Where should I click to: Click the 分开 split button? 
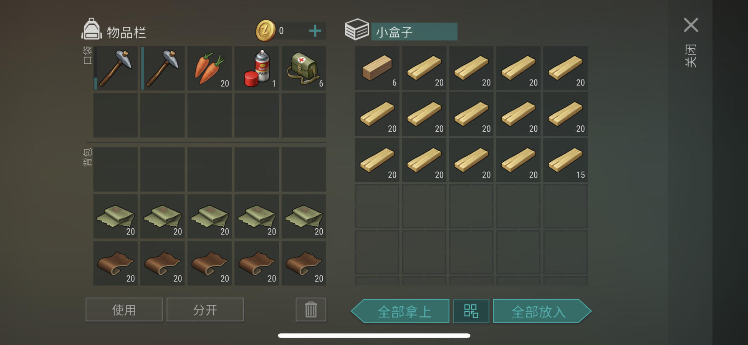tap(205, 310)
